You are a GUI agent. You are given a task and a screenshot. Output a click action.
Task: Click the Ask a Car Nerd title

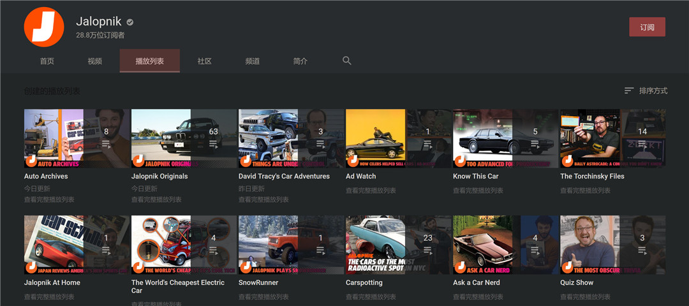pyautogui.click(x=476, y=282)
